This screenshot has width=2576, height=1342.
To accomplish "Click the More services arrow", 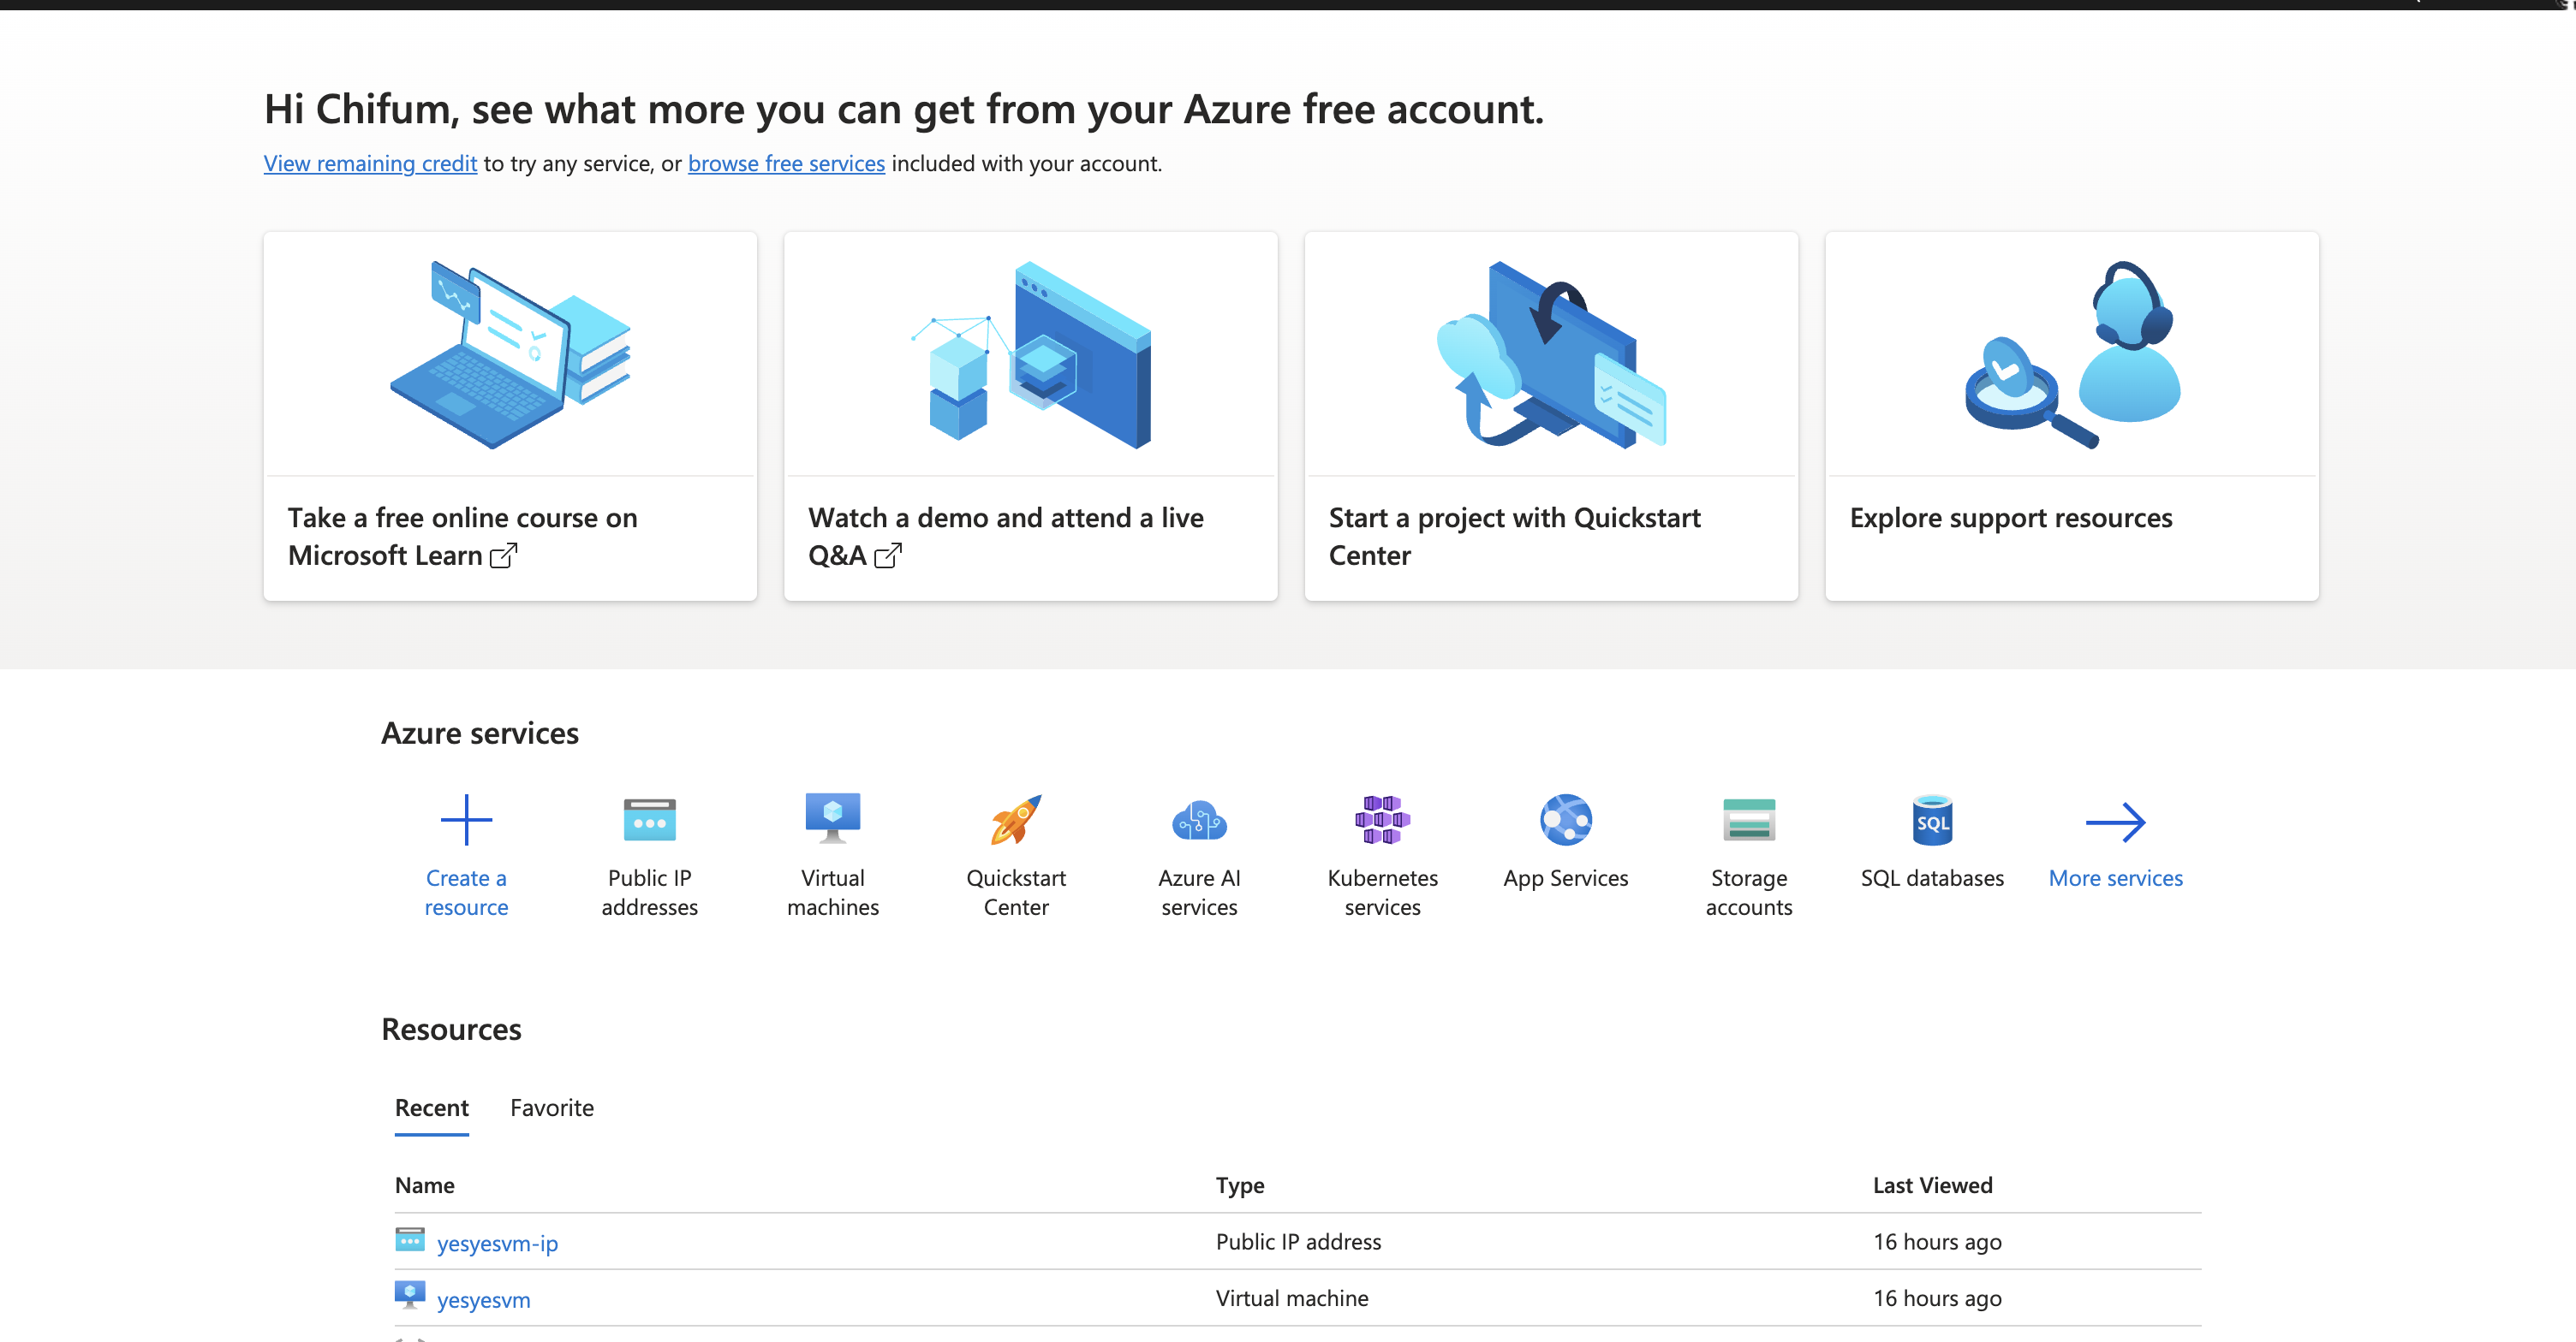I will tap(2115, 822).
